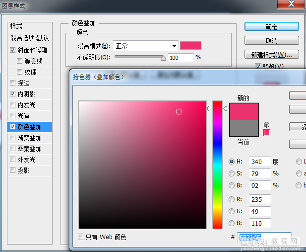Screen dimensions: 306x252
Task: Select the B brightness radio button
Action: coord(232,185)
